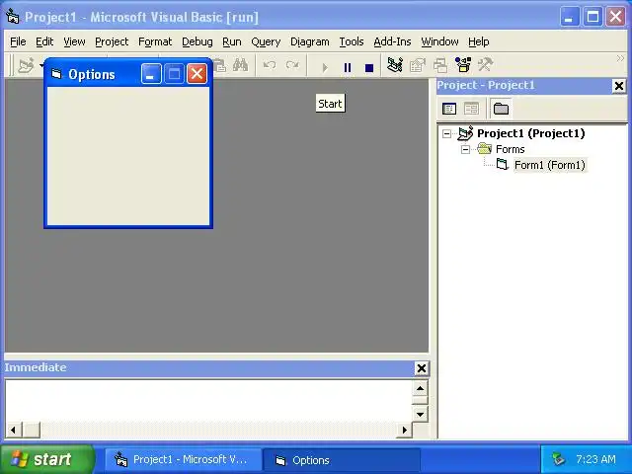Open the Help menu
This screenshot has width=632, height=474.
[x=478, y=41]
